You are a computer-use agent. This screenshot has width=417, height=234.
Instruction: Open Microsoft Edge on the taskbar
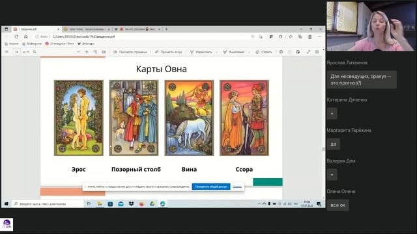click(163, 203)
